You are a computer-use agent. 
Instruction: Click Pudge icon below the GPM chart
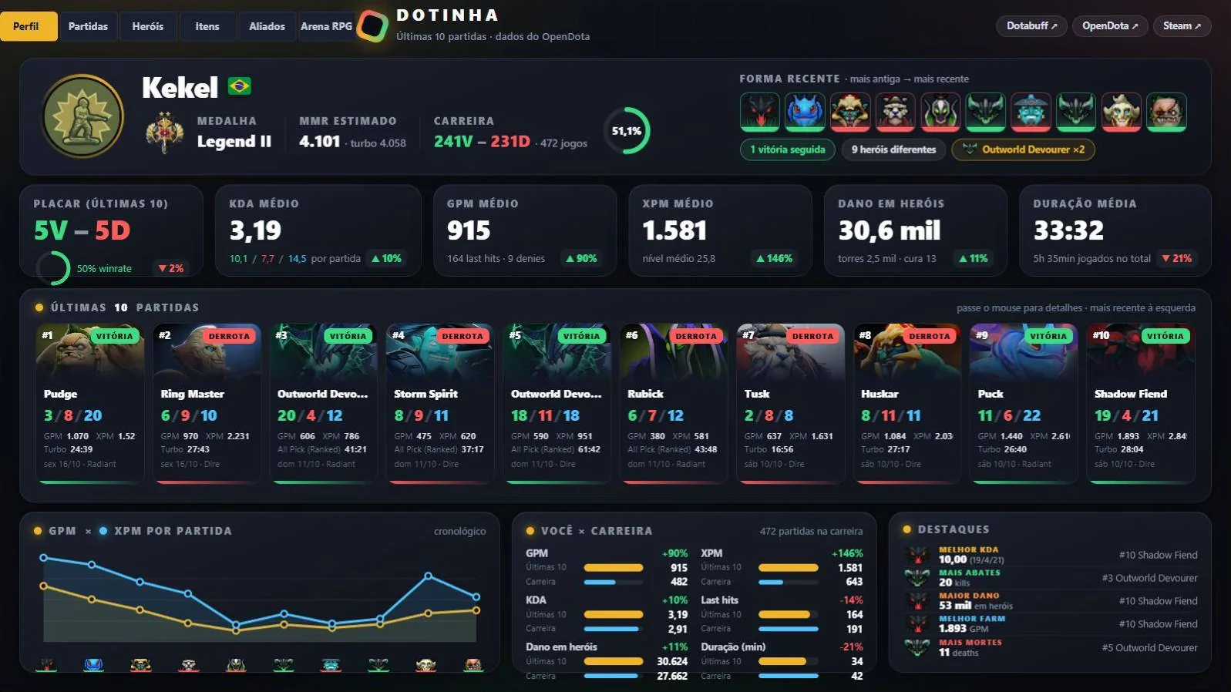click(x=473, y=664)
